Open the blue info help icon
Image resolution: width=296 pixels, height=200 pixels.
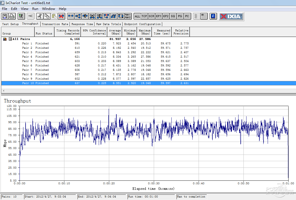pos(213,16)
